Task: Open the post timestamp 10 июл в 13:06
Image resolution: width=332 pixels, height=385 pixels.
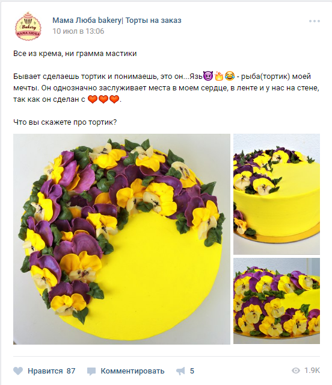Action: (78, 31)
